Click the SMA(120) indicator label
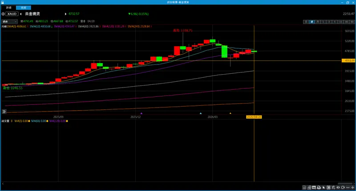This screenshot has width=356, height=191. 114,27
